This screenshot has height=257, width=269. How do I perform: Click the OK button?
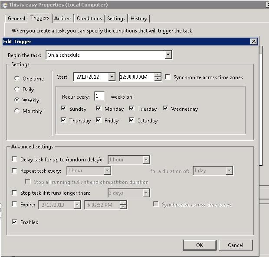click(x=200, y=245)
